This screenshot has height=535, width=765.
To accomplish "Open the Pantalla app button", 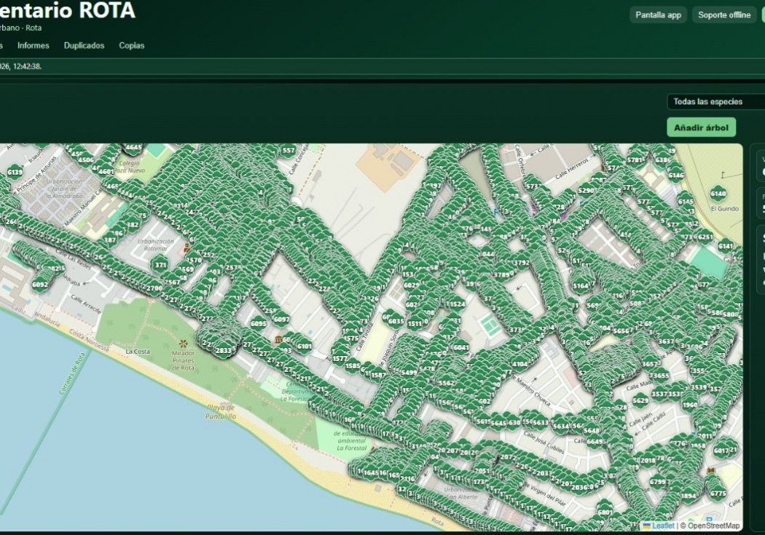I will click(658, 15).
